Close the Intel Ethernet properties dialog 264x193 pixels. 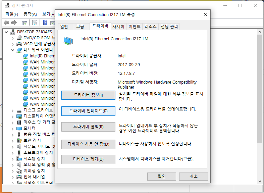tap(205, 15)
